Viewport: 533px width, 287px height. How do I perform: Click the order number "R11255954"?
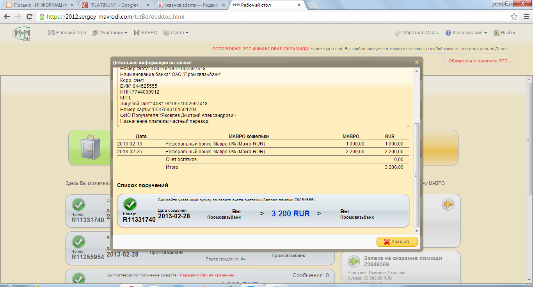[88, 257]
